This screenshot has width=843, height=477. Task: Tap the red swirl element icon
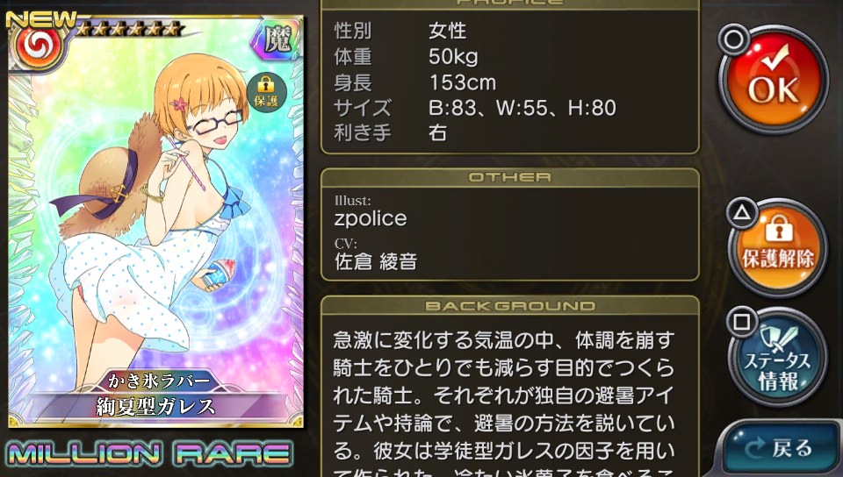(x=36, y=49)
